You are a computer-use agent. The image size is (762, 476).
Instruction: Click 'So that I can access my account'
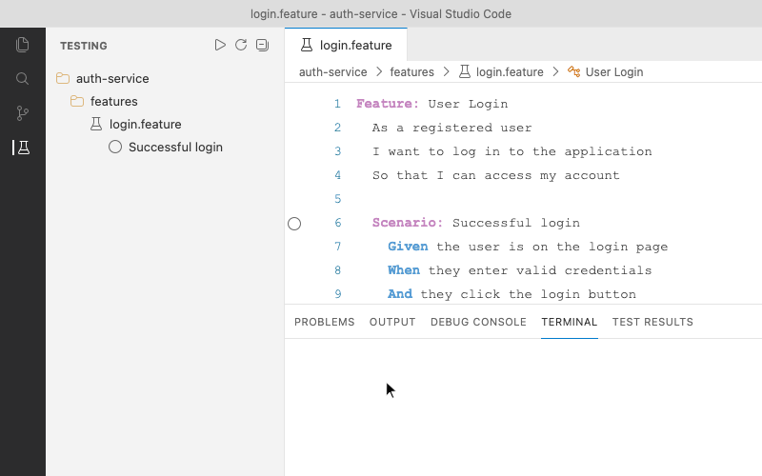(x=496, y=175)
